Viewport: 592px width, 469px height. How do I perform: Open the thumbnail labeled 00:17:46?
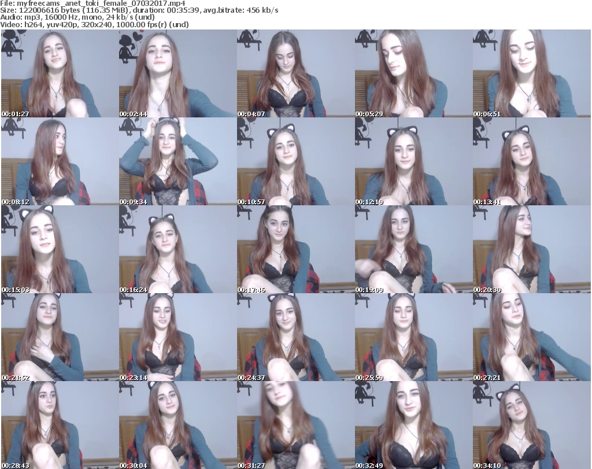(295, 249)
